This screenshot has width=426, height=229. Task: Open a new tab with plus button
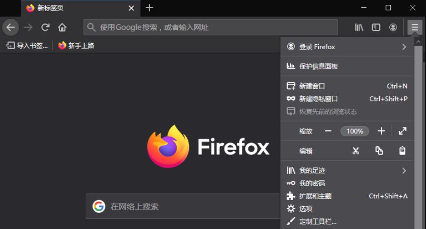[149, 8]
